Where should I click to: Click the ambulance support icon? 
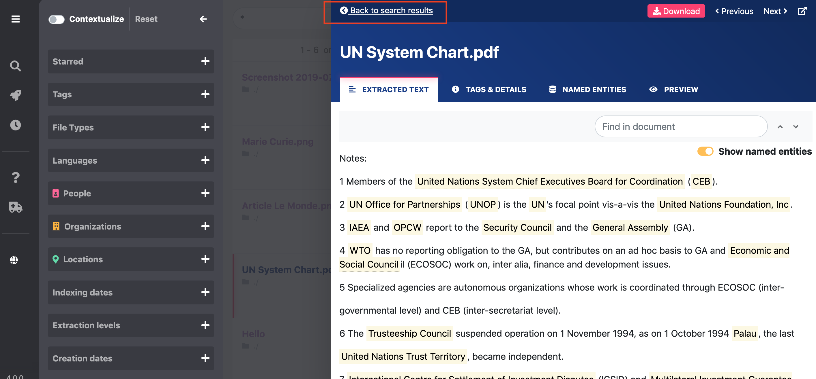15,207
